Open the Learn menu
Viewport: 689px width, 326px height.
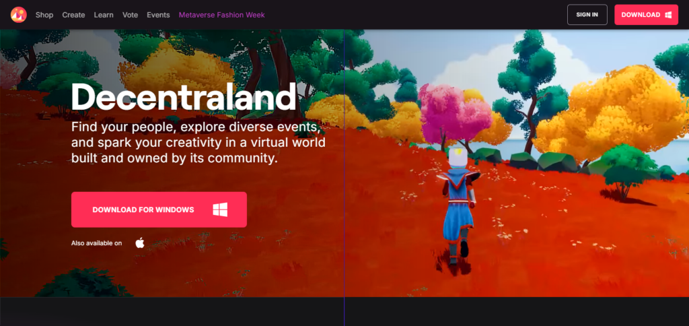[x=104, y=15]
